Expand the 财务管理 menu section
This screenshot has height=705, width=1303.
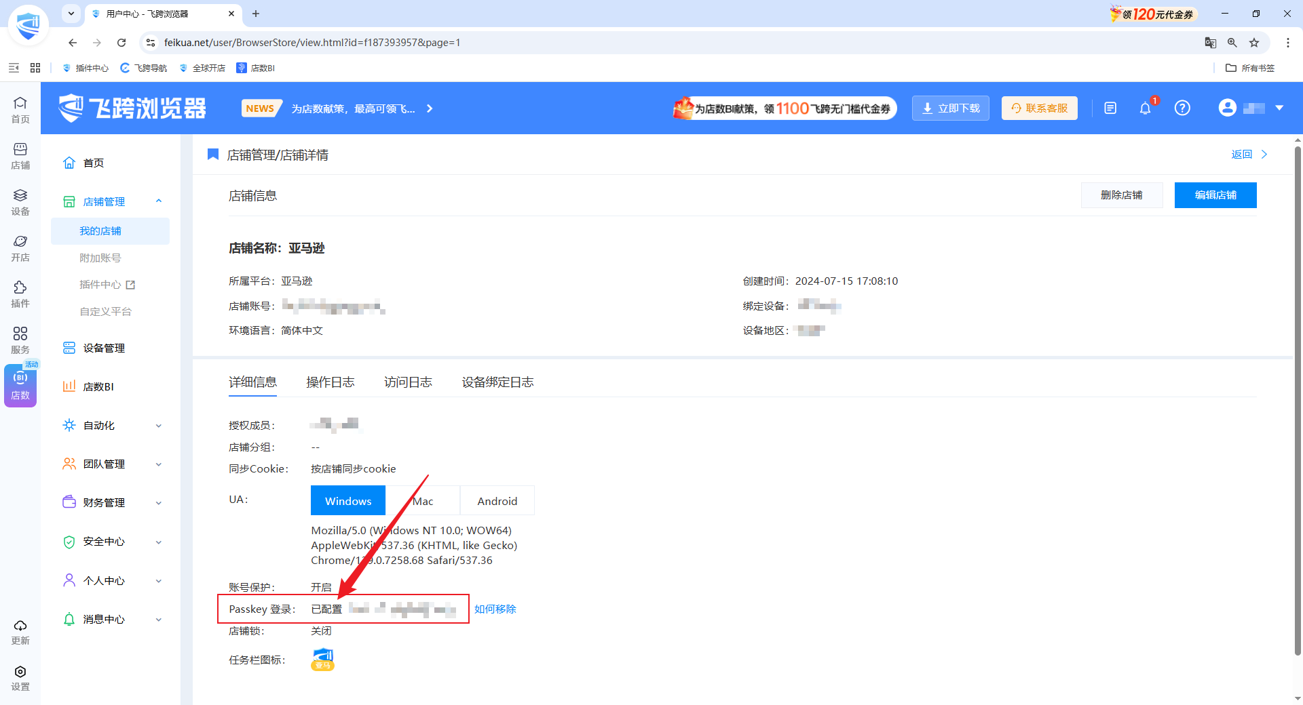pos(159,503)
